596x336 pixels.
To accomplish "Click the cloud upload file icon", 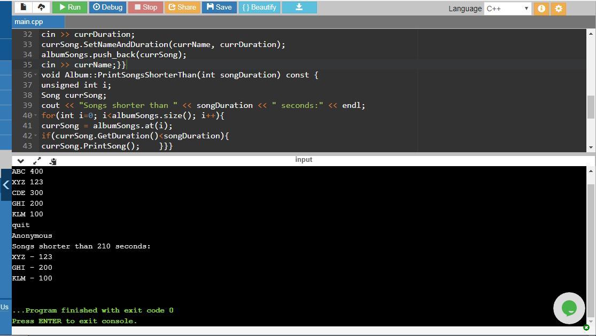I will [41, 7].
